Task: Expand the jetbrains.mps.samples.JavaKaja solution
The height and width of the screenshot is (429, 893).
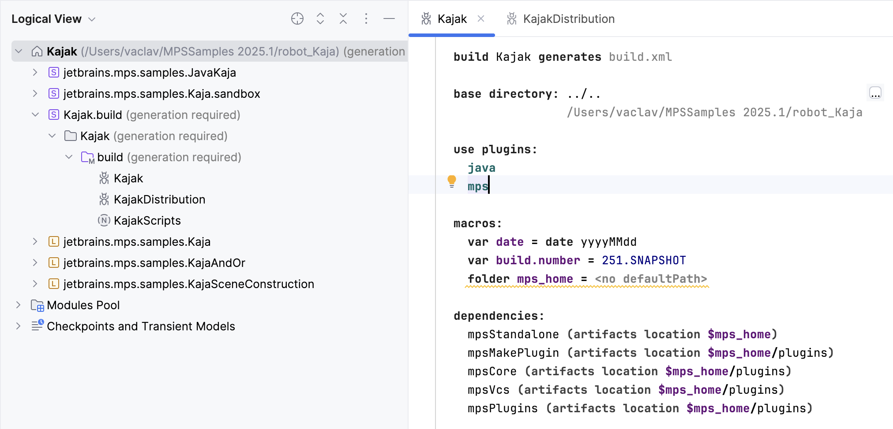Action: [x=35, y=73]
